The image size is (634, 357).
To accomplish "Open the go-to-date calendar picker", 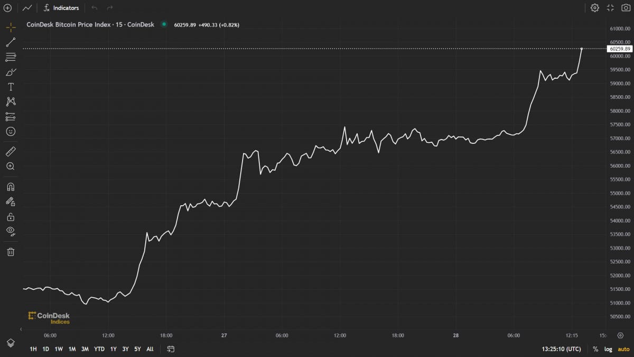I will pyautogui.click(x=170, y=349).
